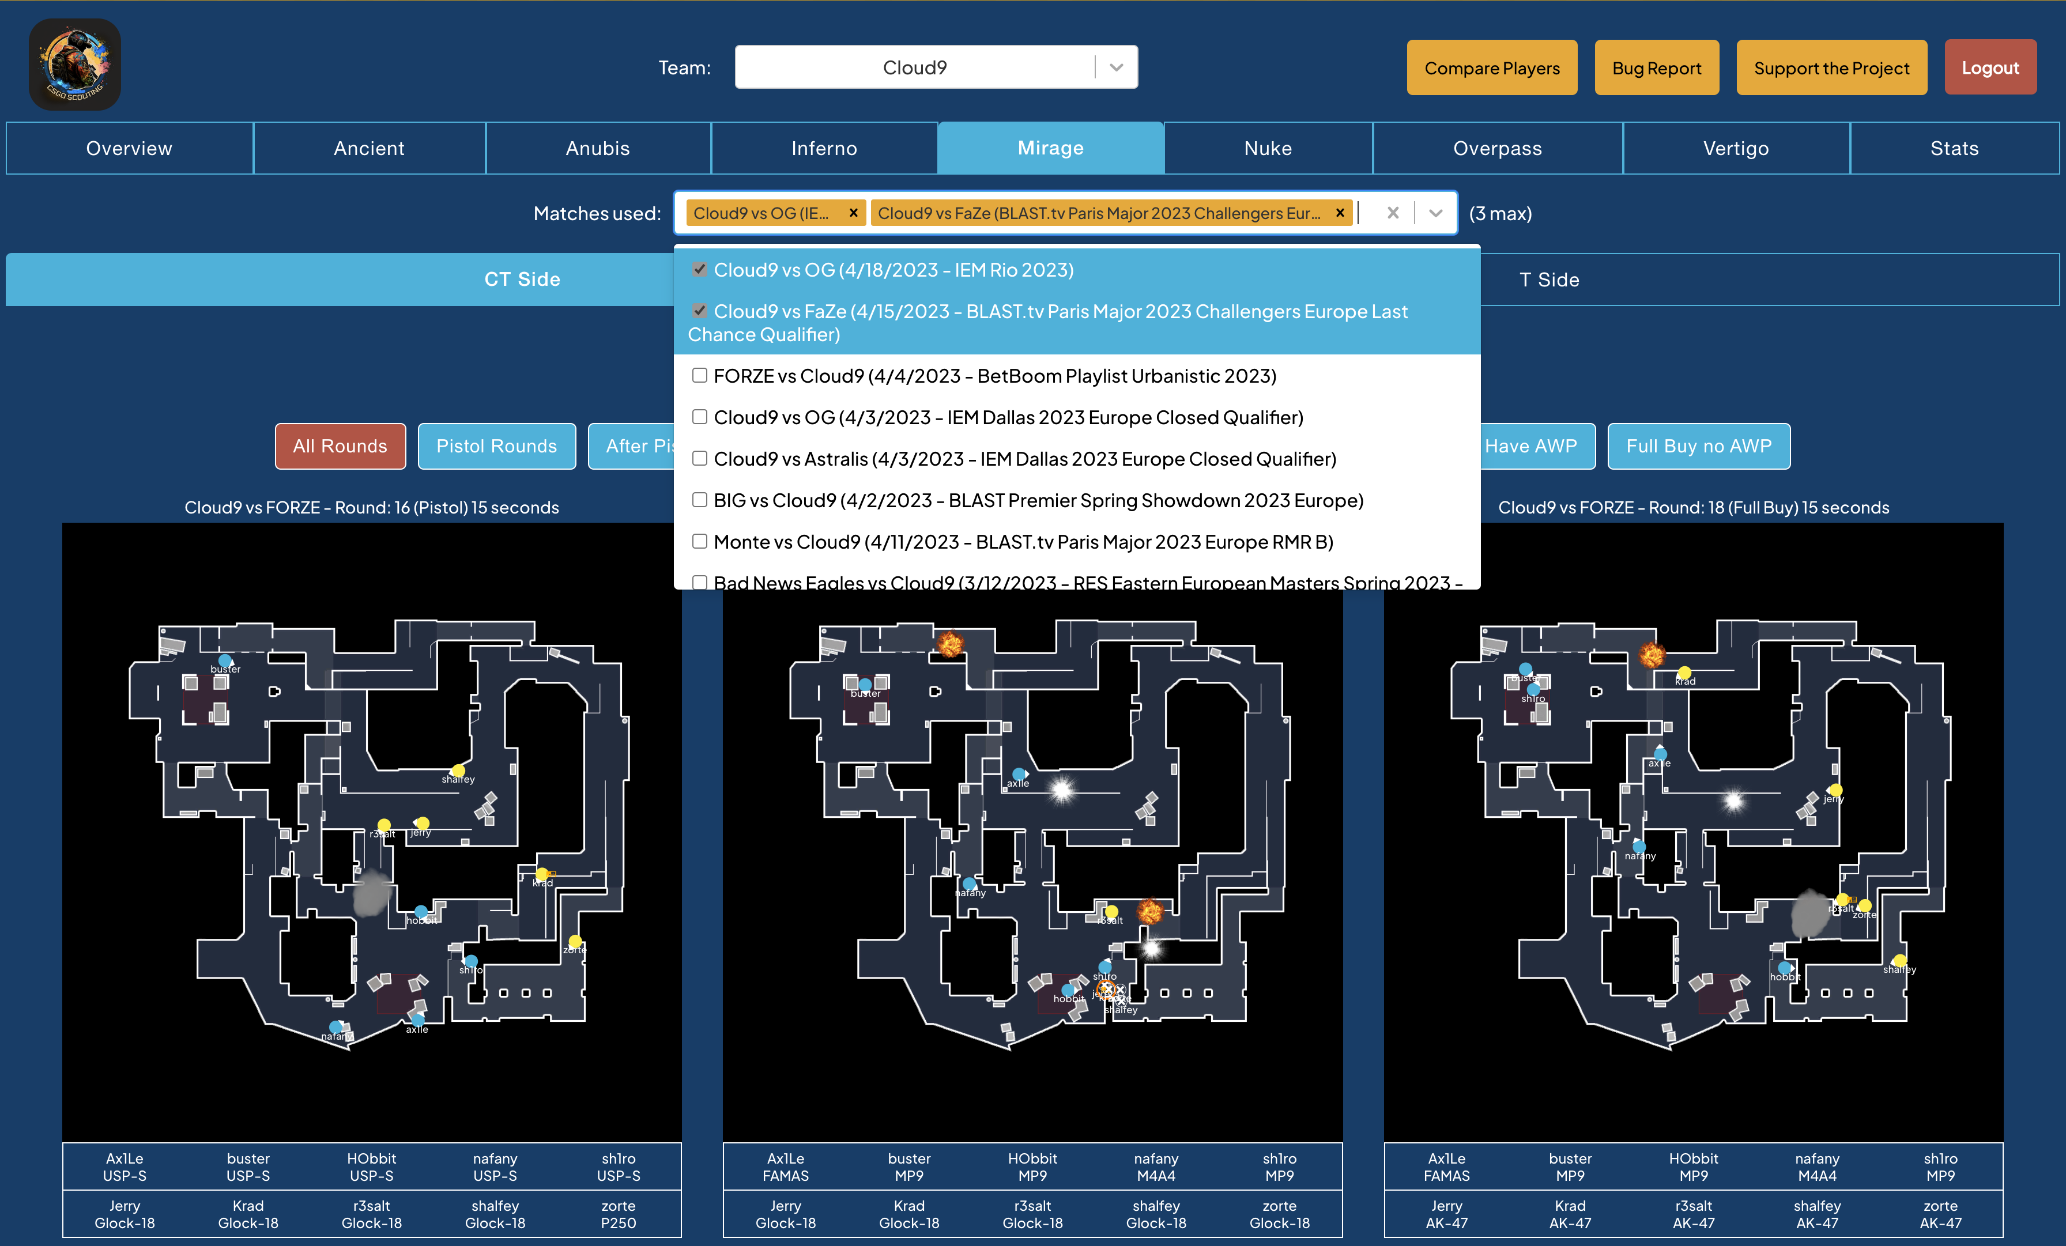This screenshot has height=1246, width=2066.
Task: Uncheck Cloud9 vs OG IEM Rio 2023
Action: click(699, 269)
